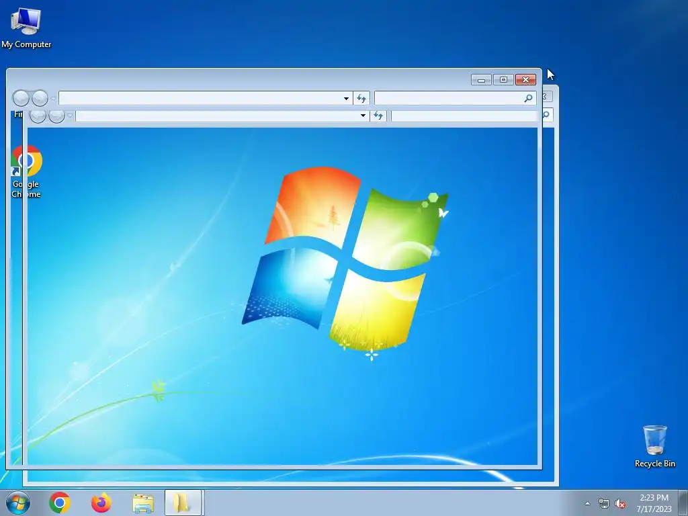688x516 pixels.
Task: Click the Back button in the front Explorer window
Action: click(21, 98)
